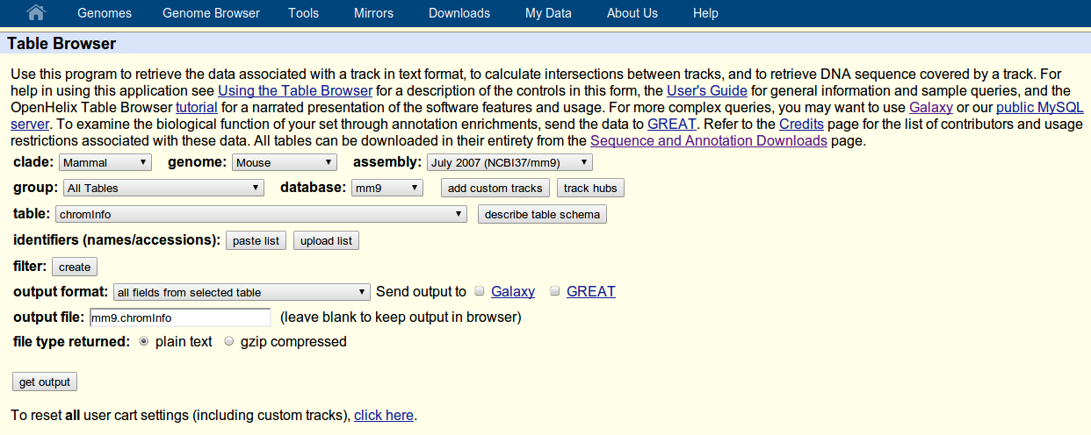Open the Genomes menu
This screenshot has height=435, width=1091.
point(105,13)
